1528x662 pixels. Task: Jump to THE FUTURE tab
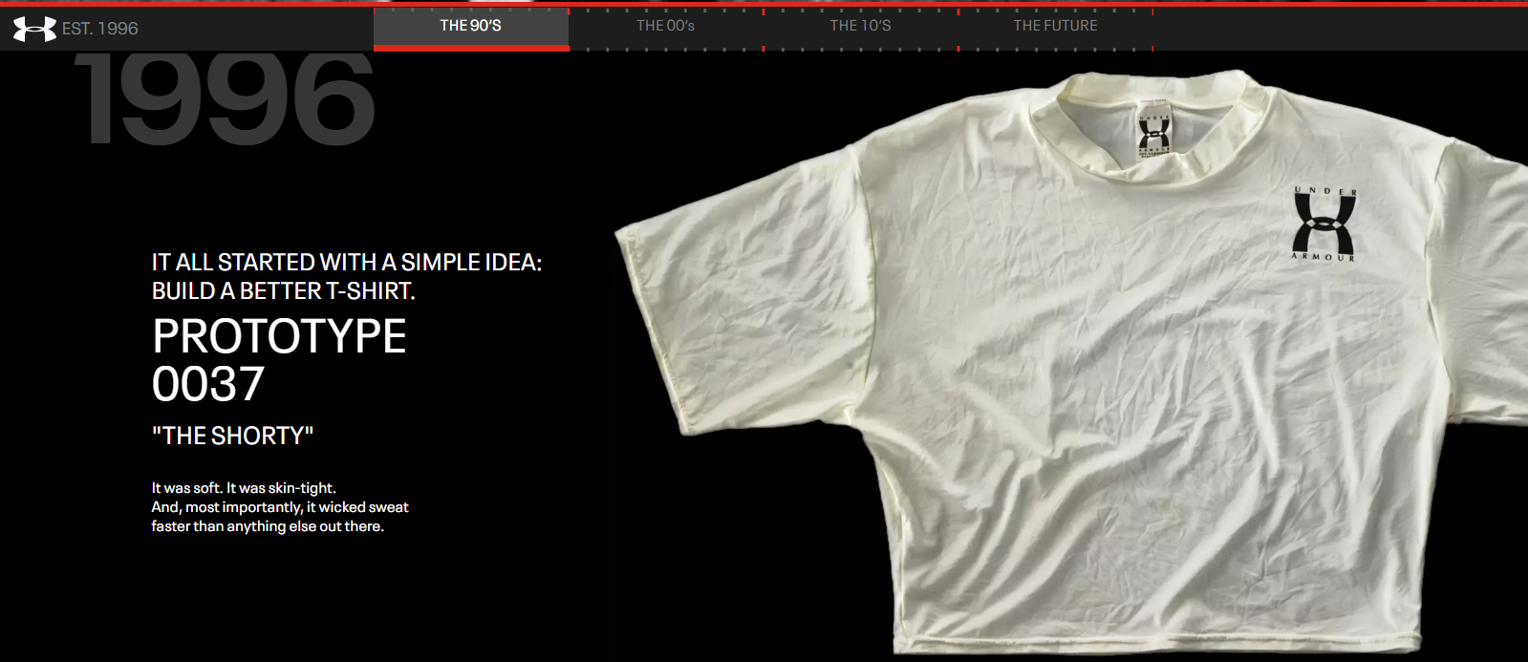[x=1055, y=26]
